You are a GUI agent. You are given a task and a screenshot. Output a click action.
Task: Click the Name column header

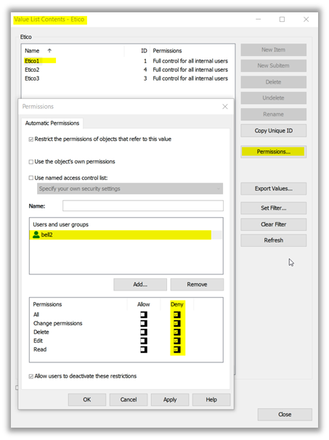pyautogui.click(x=73, y=51)
